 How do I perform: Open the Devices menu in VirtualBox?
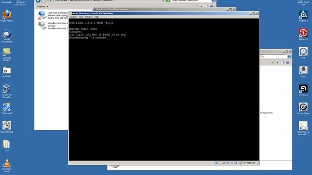tap(89, 17)
